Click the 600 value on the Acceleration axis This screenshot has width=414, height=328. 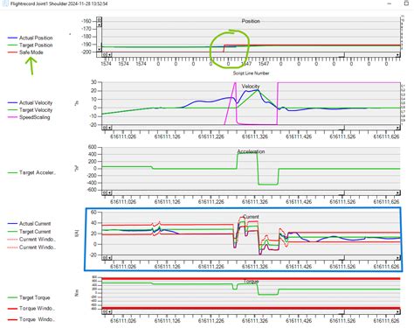[x=93, y=147]
